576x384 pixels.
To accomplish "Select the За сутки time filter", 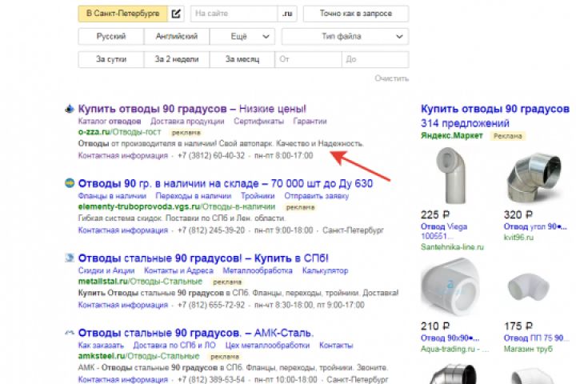I will pos(111,59).
